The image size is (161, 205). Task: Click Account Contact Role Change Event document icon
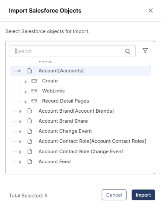click(x=30, y=151)
